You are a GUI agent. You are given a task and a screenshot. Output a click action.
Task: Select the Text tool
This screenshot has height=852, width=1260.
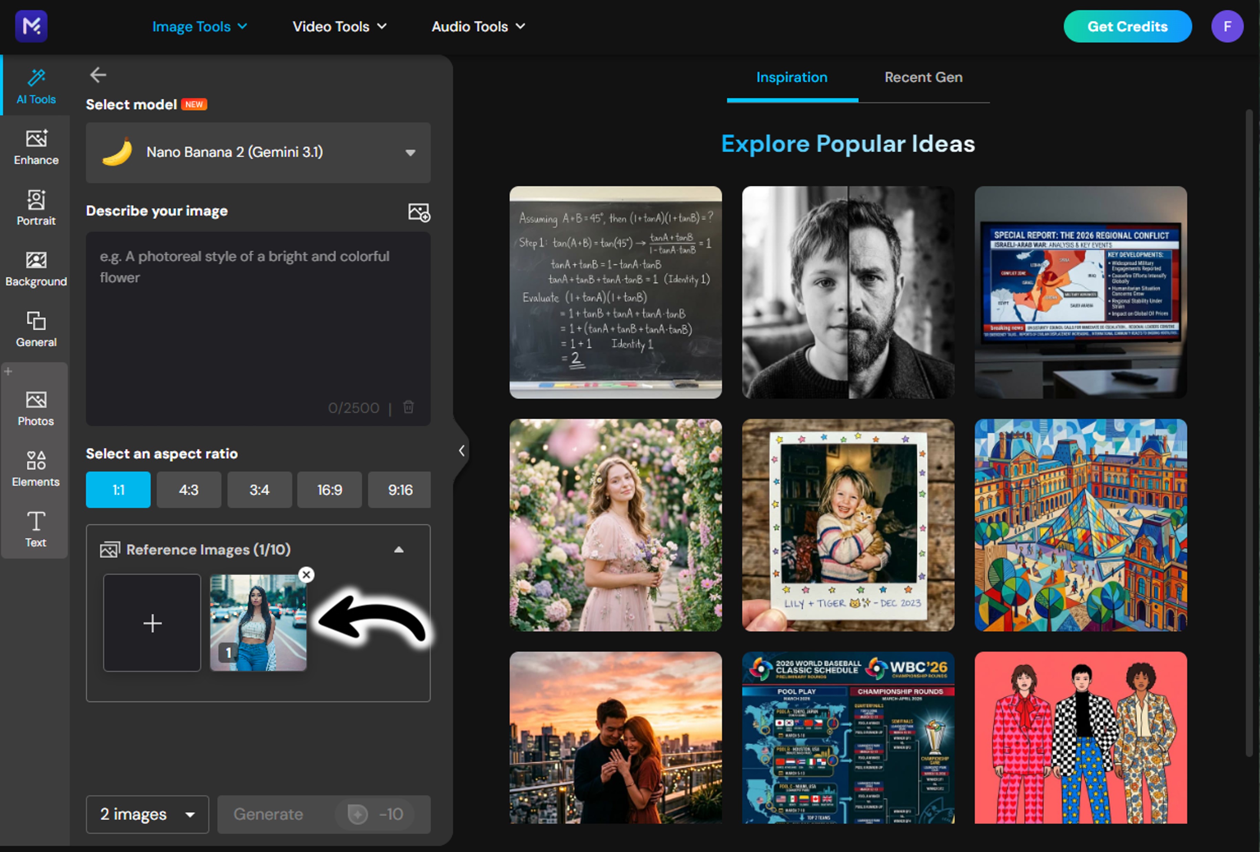[x=36, y=529]
